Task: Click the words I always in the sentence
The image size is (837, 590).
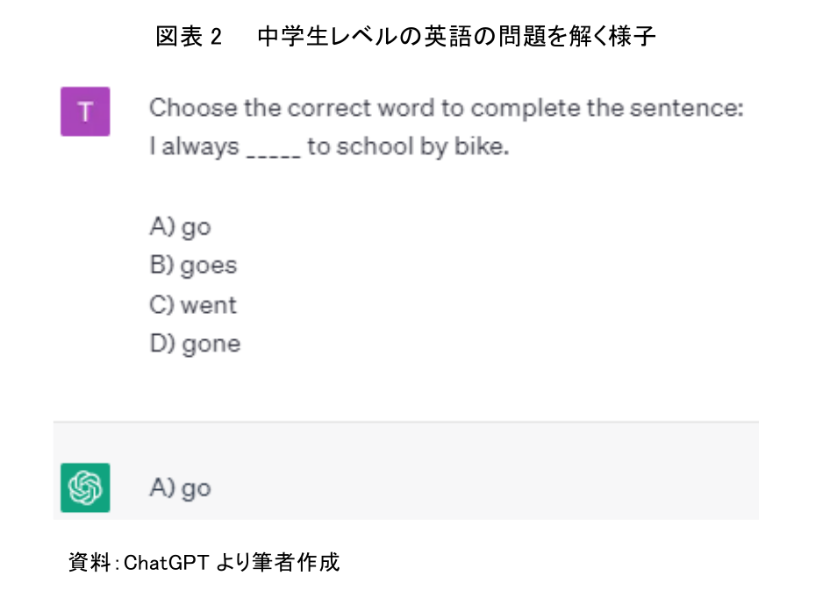Action: (x=194, y=146)
